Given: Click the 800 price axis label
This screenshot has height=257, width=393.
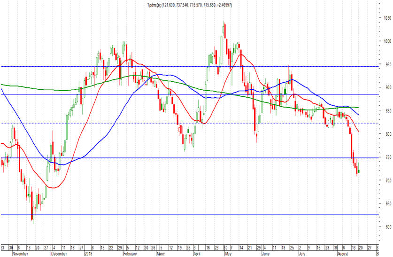Looking at the screenshot, I should [x=387, y=134].
